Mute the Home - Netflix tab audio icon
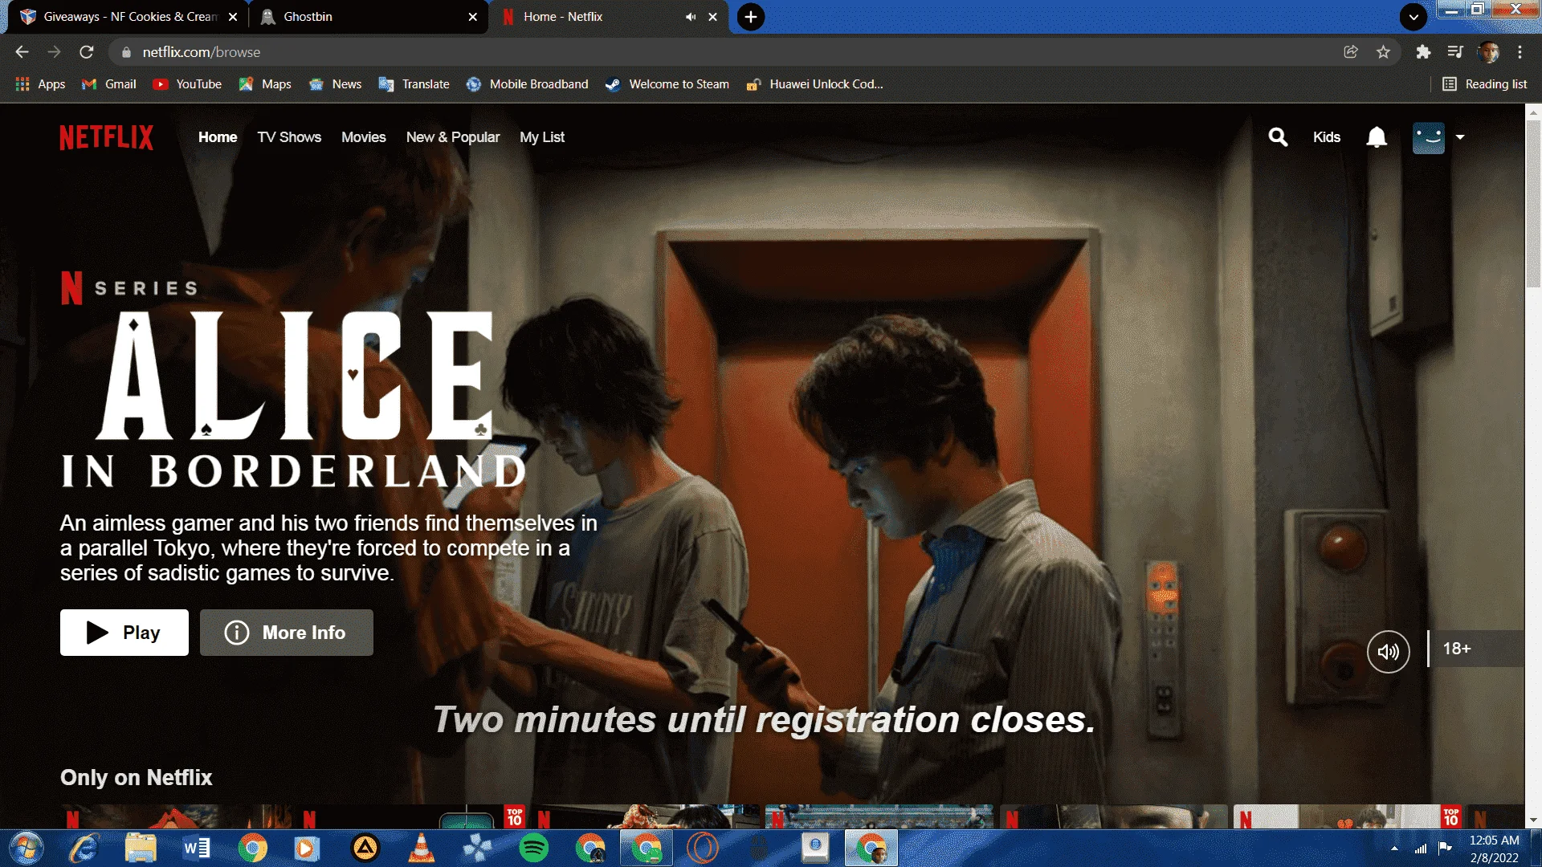The width and height of the screenshot is (1542, 867). pos(691,17)
